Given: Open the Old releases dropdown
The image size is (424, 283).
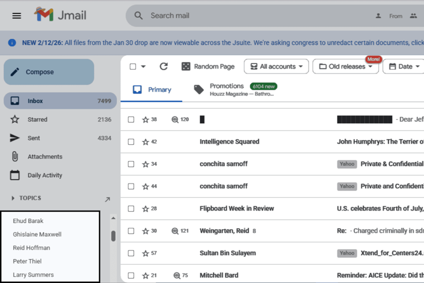Looking at the screenshot, I should (x=346, y=66).
